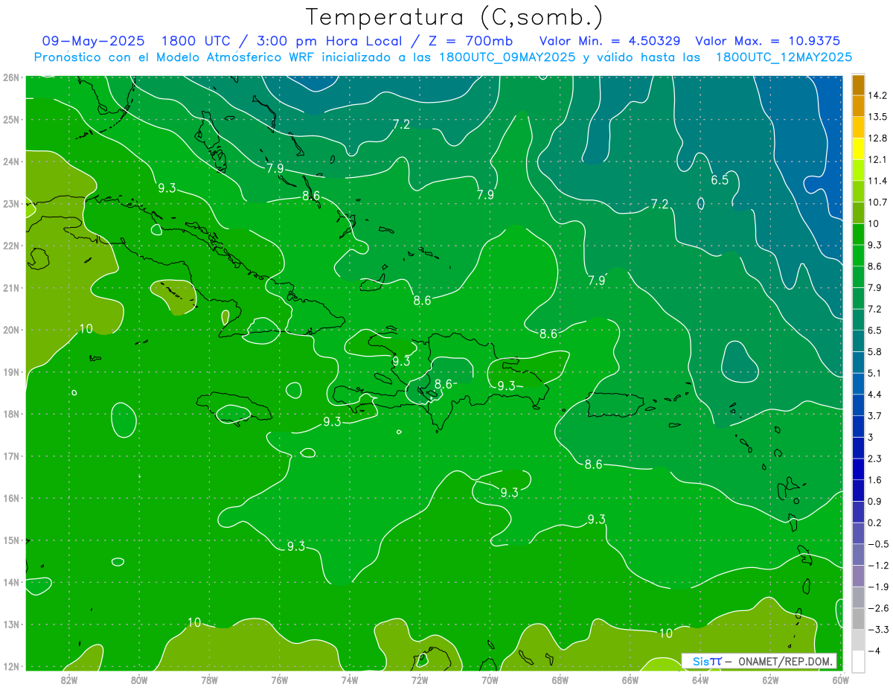Screen dimensions: 893x690
Task: Click the '6.5' contour label on the map
Action: 720,180
